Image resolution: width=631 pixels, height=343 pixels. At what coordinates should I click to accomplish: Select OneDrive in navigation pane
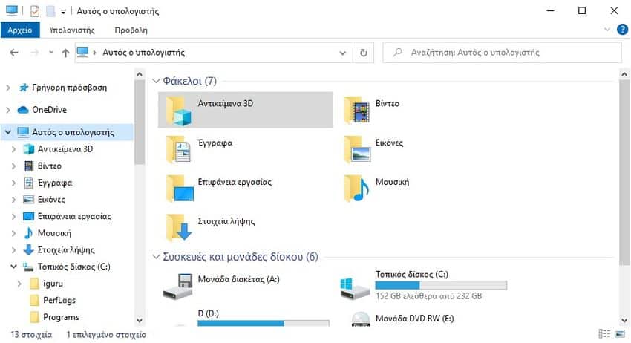(49, 109)
